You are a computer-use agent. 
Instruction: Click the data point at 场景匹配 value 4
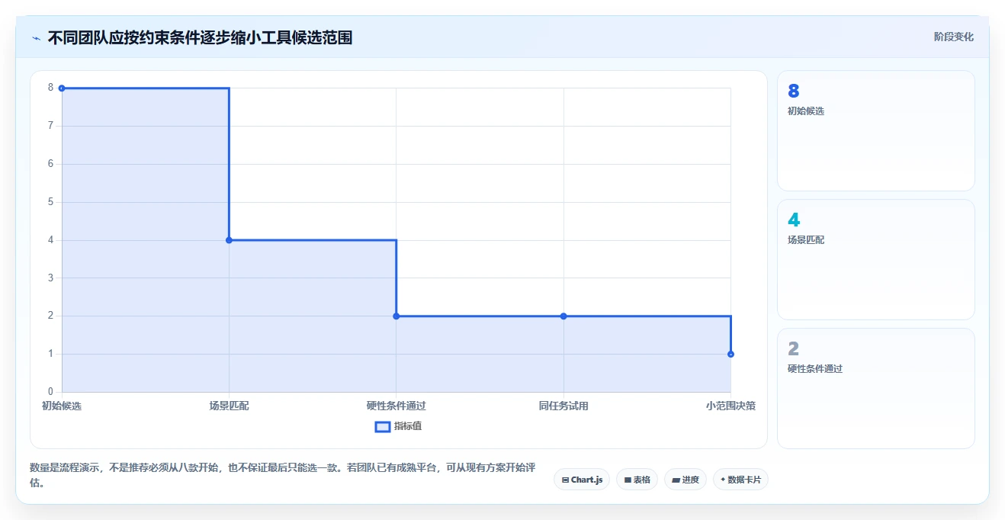[229, 240]
